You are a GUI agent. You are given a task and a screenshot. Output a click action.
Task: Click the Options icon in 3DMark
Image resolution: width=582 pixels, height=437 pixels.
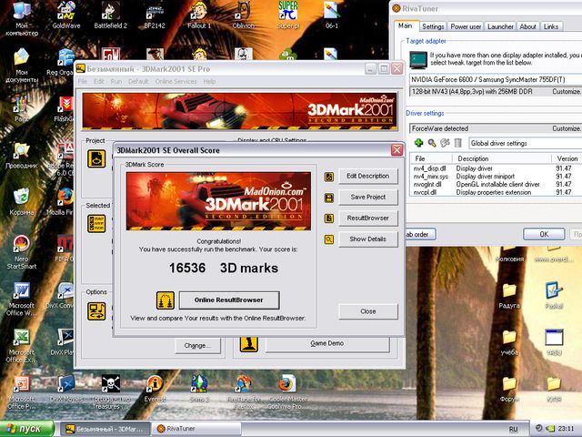(x=96, y=311)
